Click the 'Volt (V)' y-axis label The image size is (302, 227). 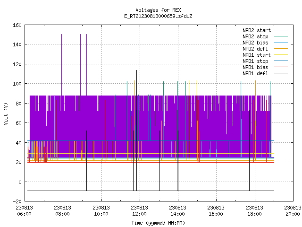point(6,113)
